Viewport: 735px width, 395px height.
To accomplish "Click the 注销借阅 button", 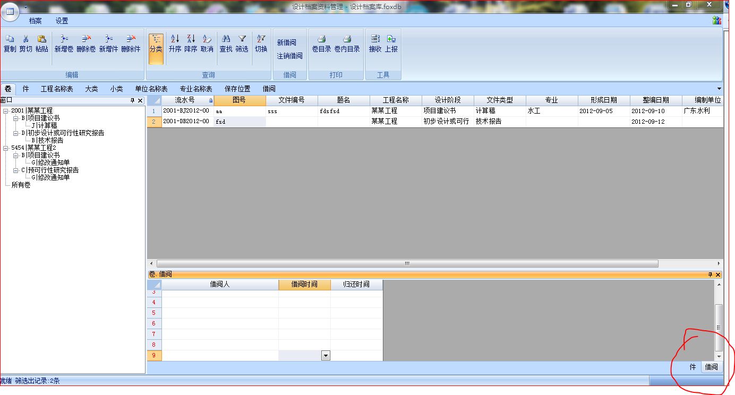I will click(x=289, y=56).
